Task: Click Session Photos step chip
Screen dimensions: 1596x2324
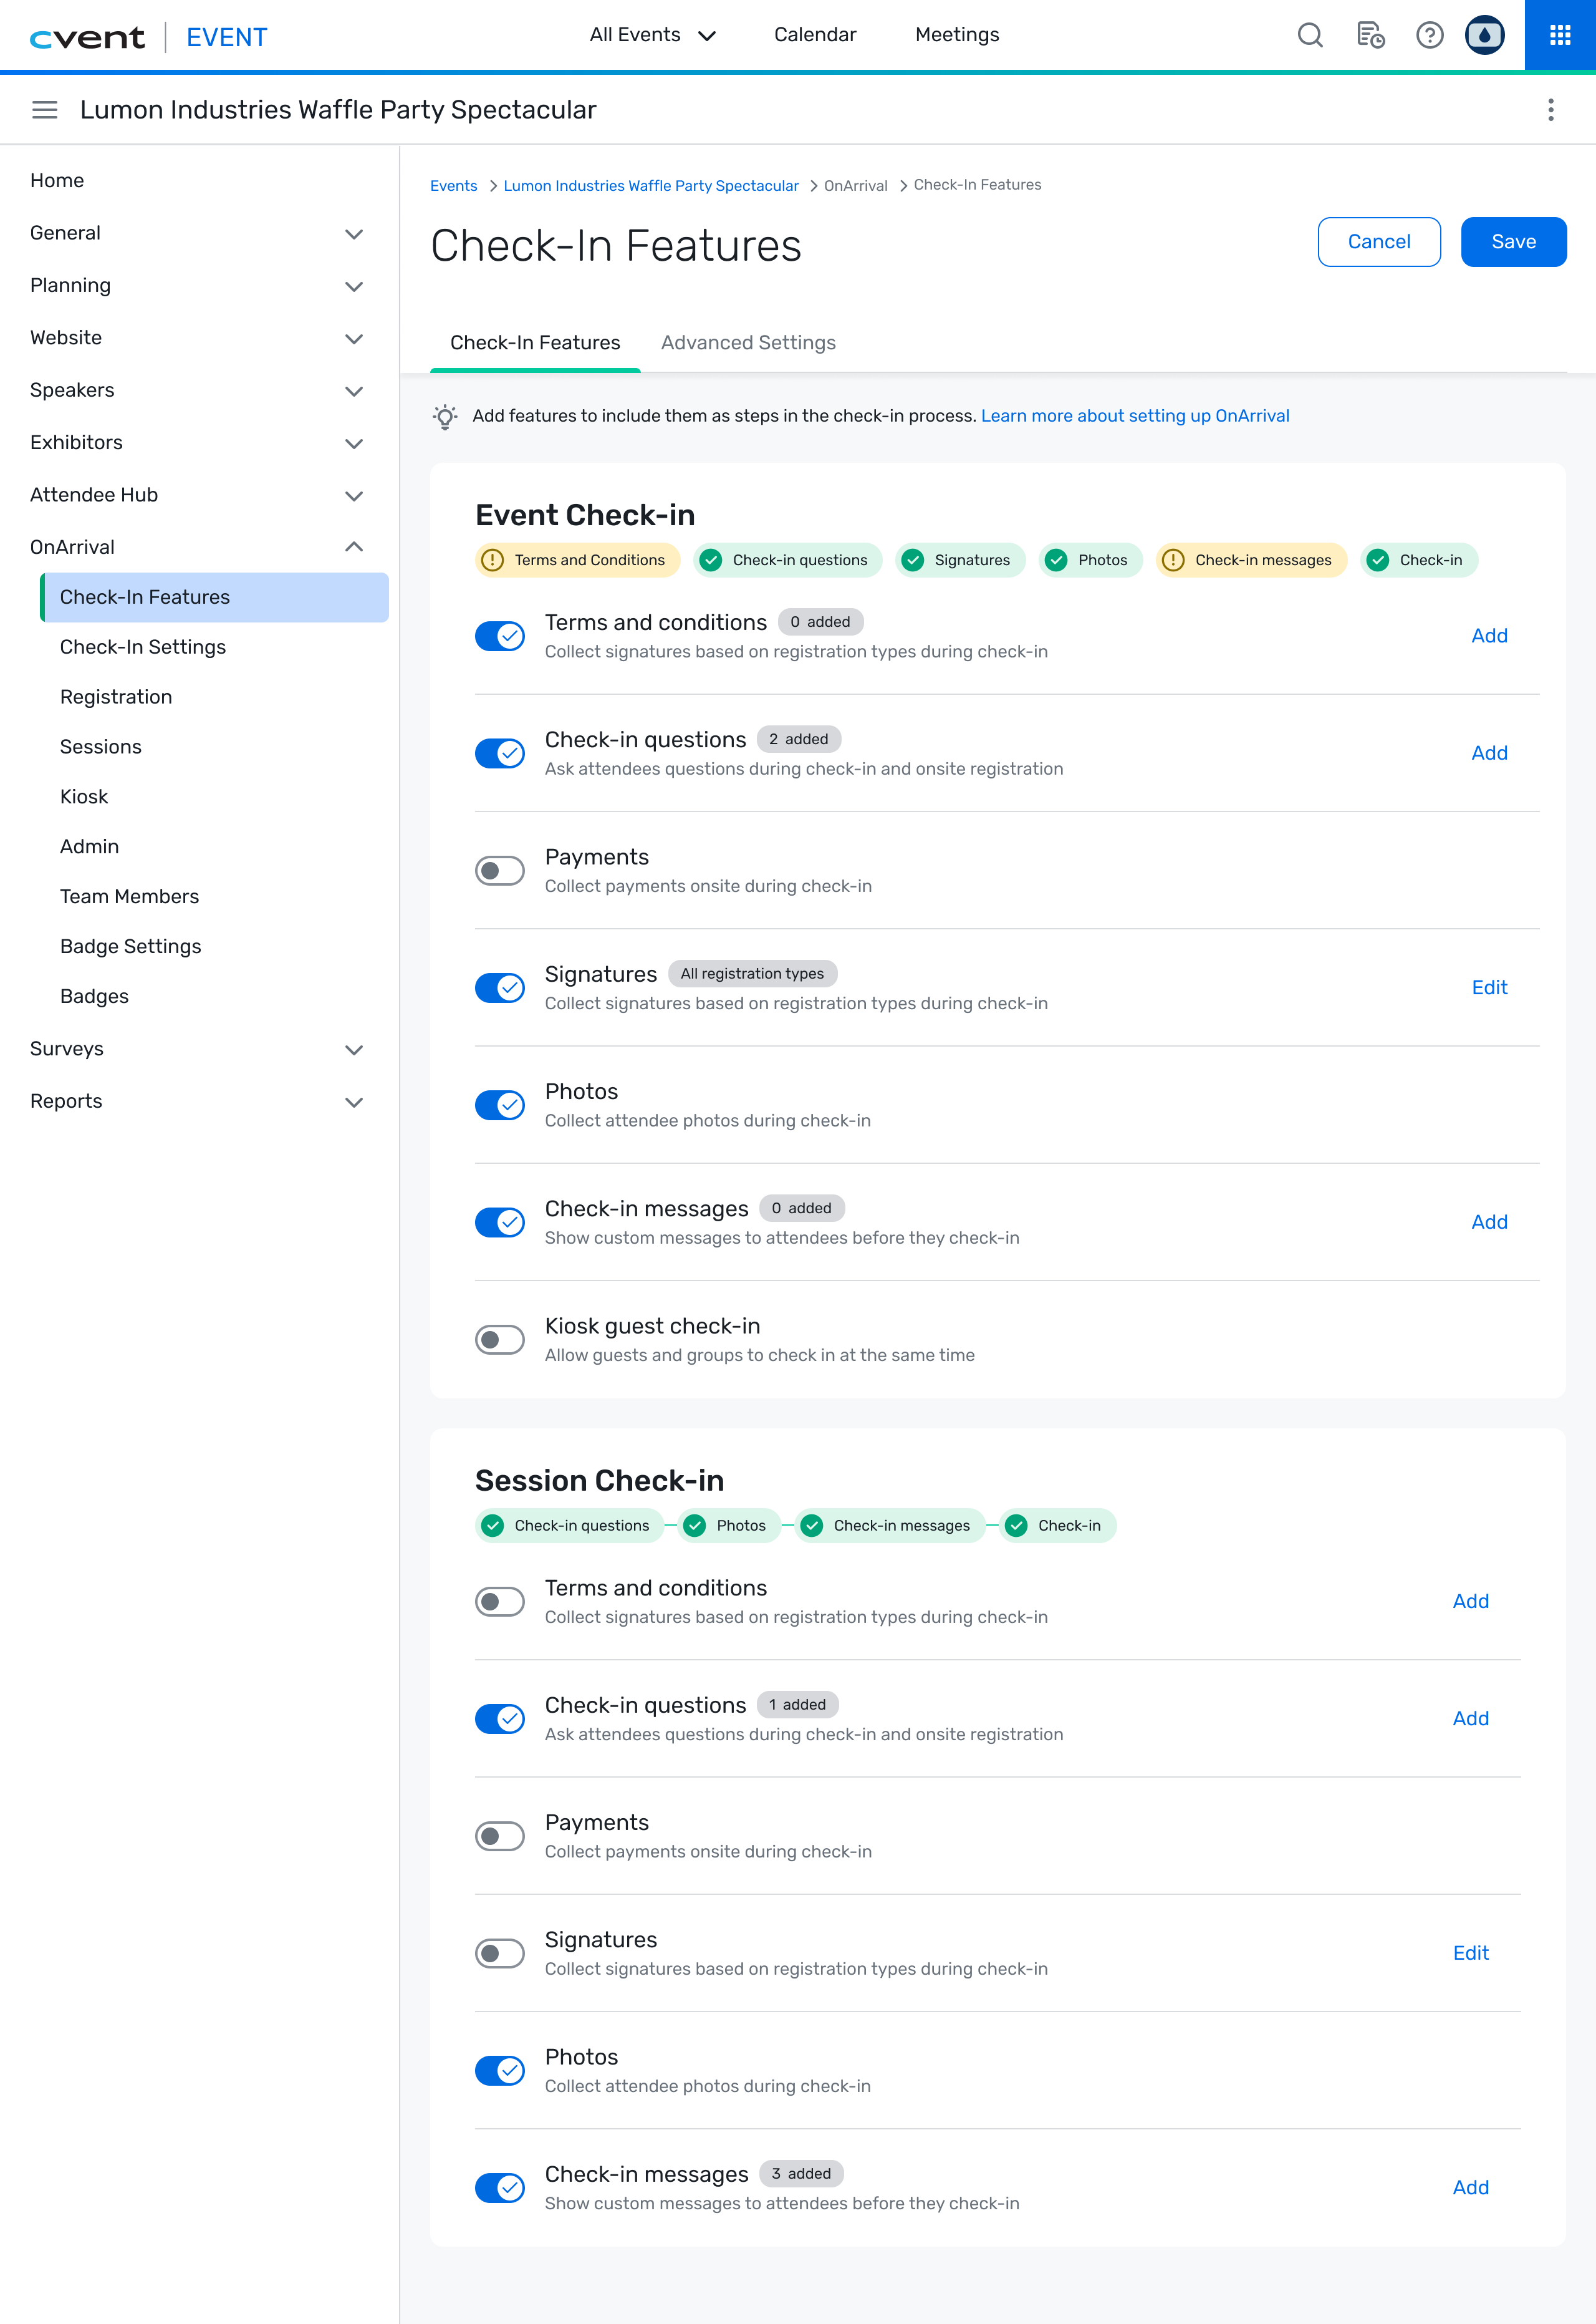Action: [x=729, y=1526]
